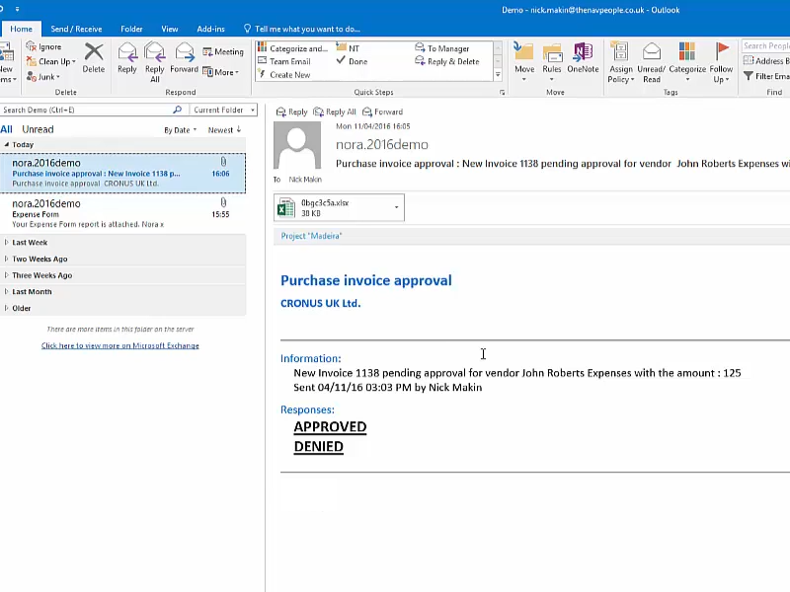Image resolution: width=790 pixels, height=592 pixels.
Task: Open the Move dropdown
Action: coord(524,62)
